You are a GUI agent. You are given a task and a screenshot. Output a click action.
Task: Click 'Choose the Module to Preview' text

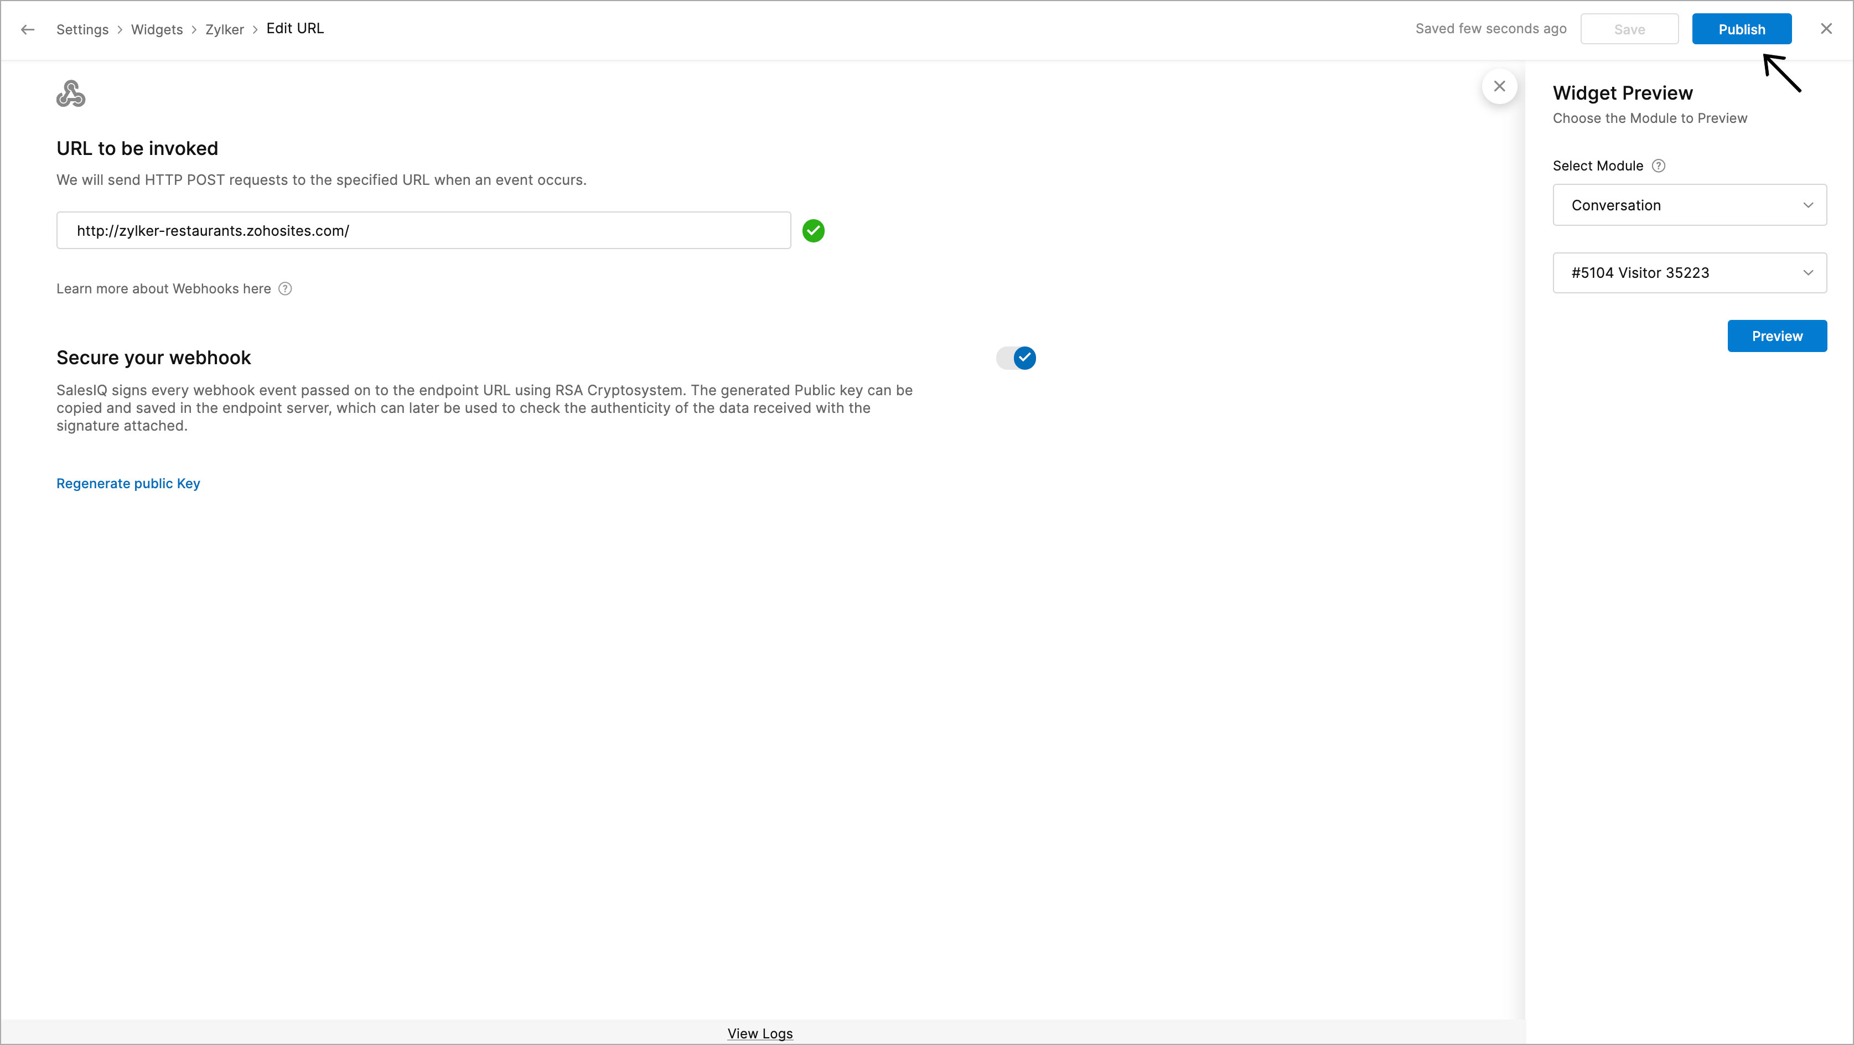coord(1650,118)
